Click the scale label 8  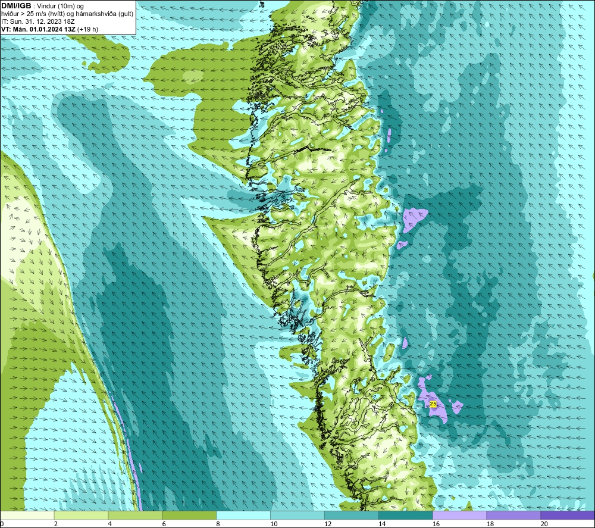[x=218, y=524]
